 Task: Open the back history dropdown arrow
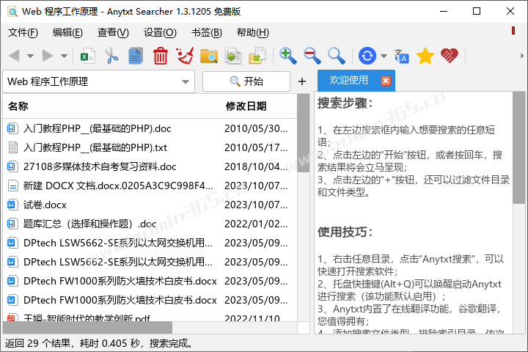click(30, 56)
